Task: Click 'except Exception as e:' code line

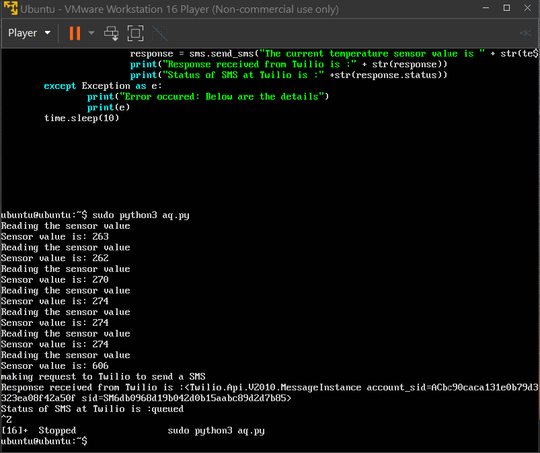Action: click(103, 86)
